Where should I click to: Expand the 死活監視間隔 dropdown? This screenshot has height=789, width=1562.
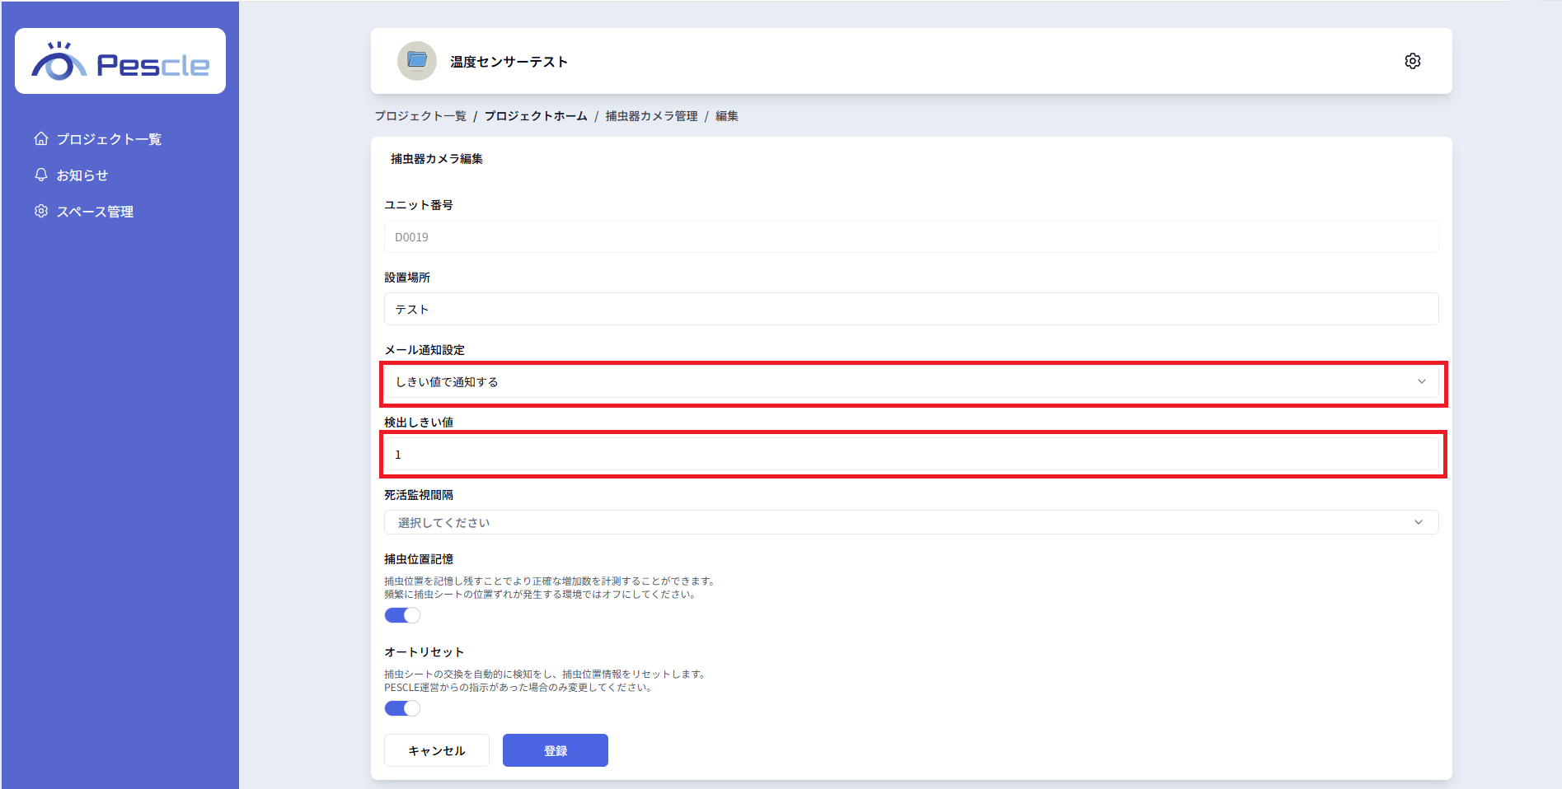pos(911,522)
